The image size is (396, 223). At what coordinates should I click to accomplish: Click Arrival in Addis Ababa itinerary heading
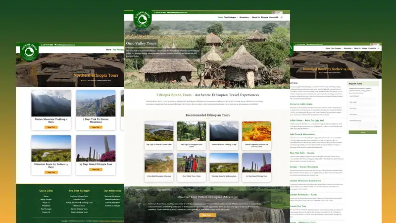point(301,104)
